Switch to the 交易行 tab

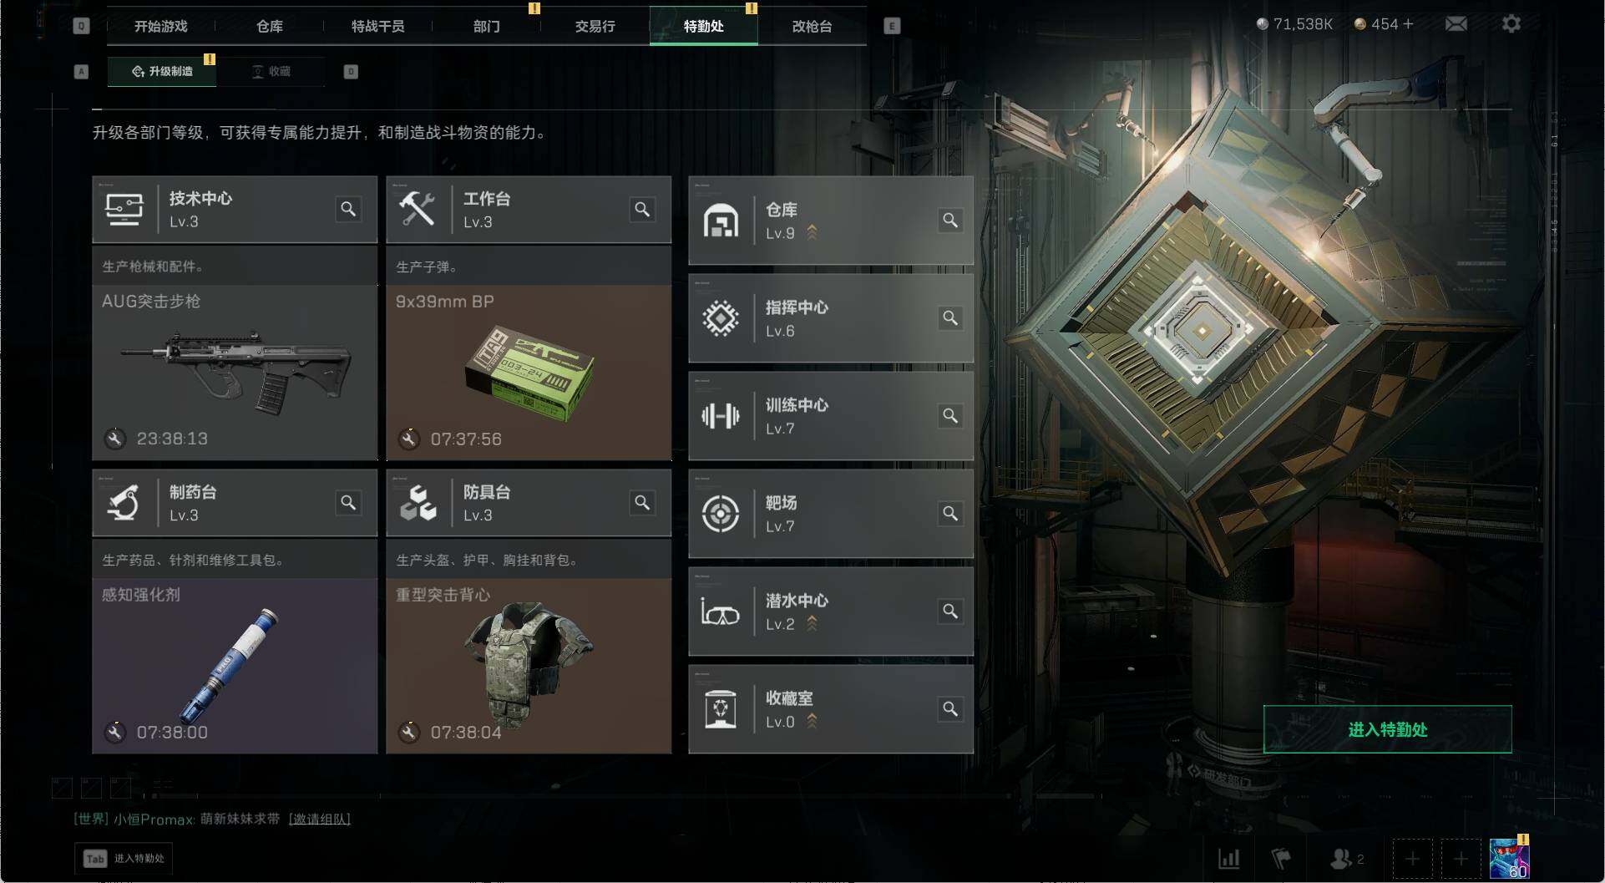595,26
